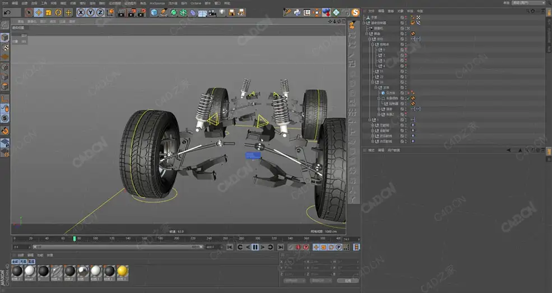The image size is (552, 293).
Task: Toggle Autokeying red button
Action: [298, 247]
